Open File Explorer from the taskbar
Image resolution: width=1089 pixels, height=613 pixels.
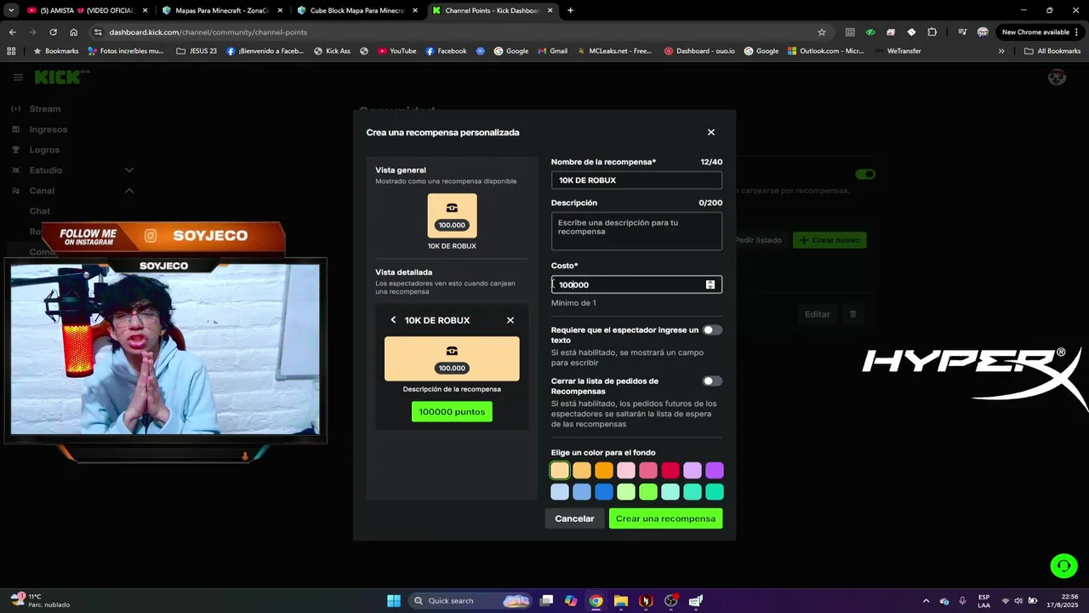pyautogui.click(x=621, y=600)
